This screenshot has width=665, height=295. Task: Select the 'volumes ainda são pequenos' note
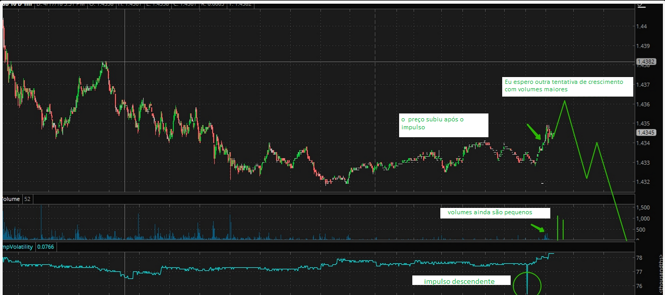[x=489, y=213]
